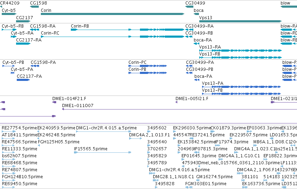Select transcript Cyt-b5-RA
Viewport: 297px width, 189px height.
14,37
